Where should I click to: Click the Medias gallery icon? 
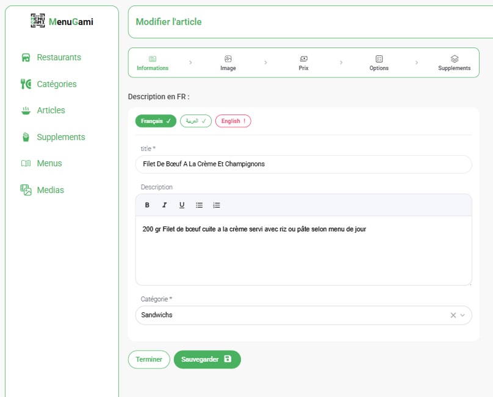tap(26, 190)
